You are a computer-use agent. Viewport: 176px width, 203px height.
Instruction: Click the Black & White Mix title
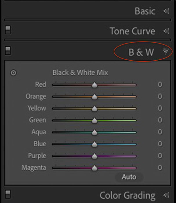80,72
